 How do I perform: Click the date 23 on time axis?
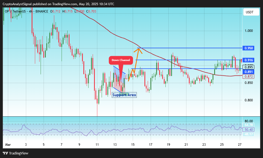[204, 145]
